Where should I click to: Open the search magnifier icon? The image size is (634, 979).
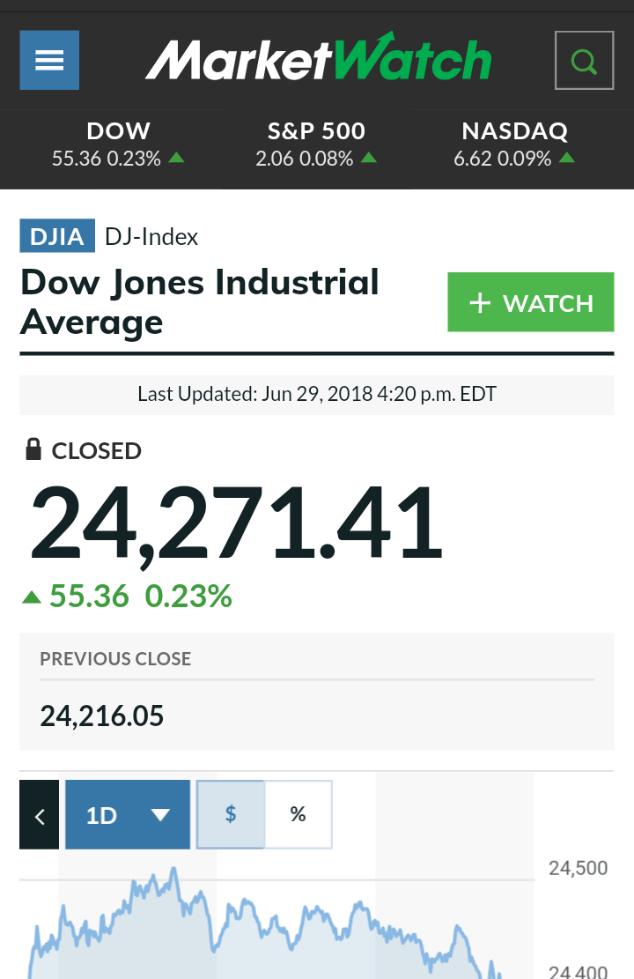click(584, 61)
